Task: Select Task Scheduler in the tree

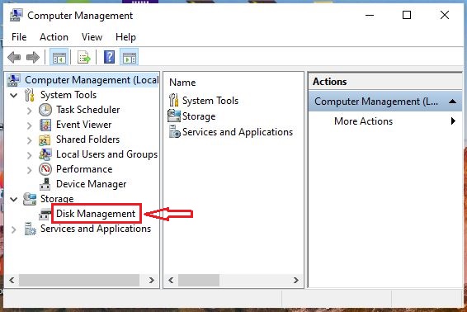Action: pyautogui.click(x=87, y=110)
